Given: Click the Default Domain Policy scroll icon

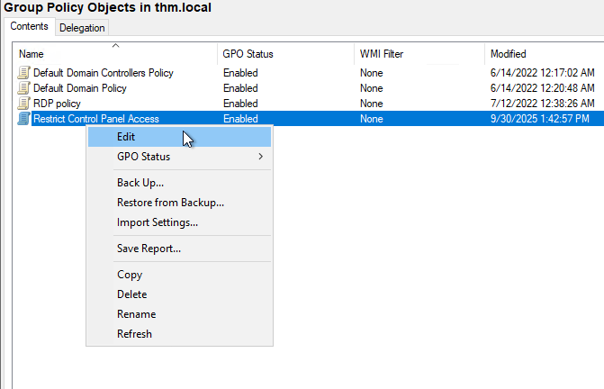Looking at the screenshot, I should [24, 88].
